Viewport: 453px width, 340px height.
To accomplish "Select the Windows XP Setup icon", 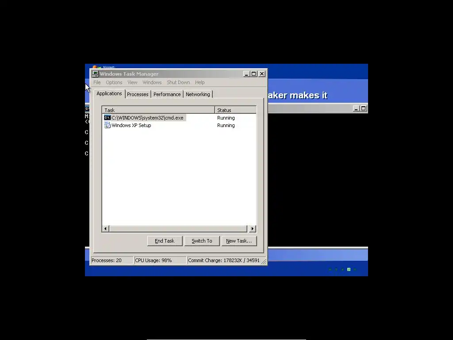I will (x=107, y=125).
